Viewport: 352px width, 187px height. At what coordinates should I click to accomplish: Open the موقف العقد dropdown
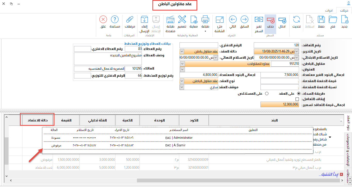pyautogui.click(x=182, y=87)
